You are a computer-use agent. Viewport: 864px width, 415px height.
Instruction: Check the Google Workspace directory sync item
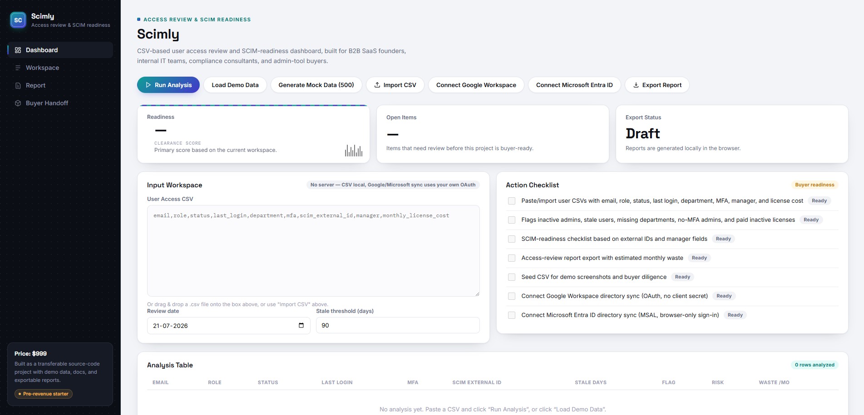tap(512, 296)
